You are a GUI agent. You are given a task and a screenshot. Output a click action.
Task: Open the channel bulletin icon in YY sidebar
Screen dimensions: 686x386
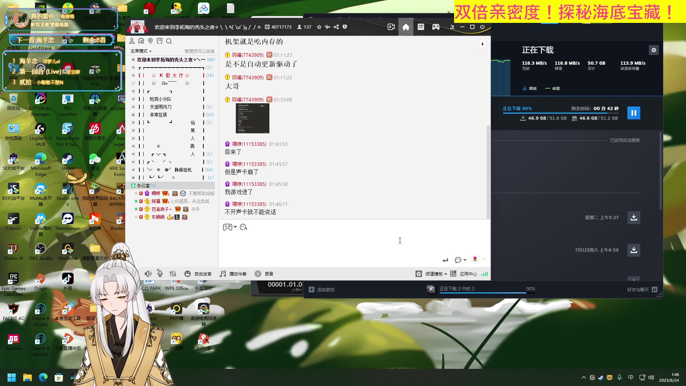tap(160, 41)
